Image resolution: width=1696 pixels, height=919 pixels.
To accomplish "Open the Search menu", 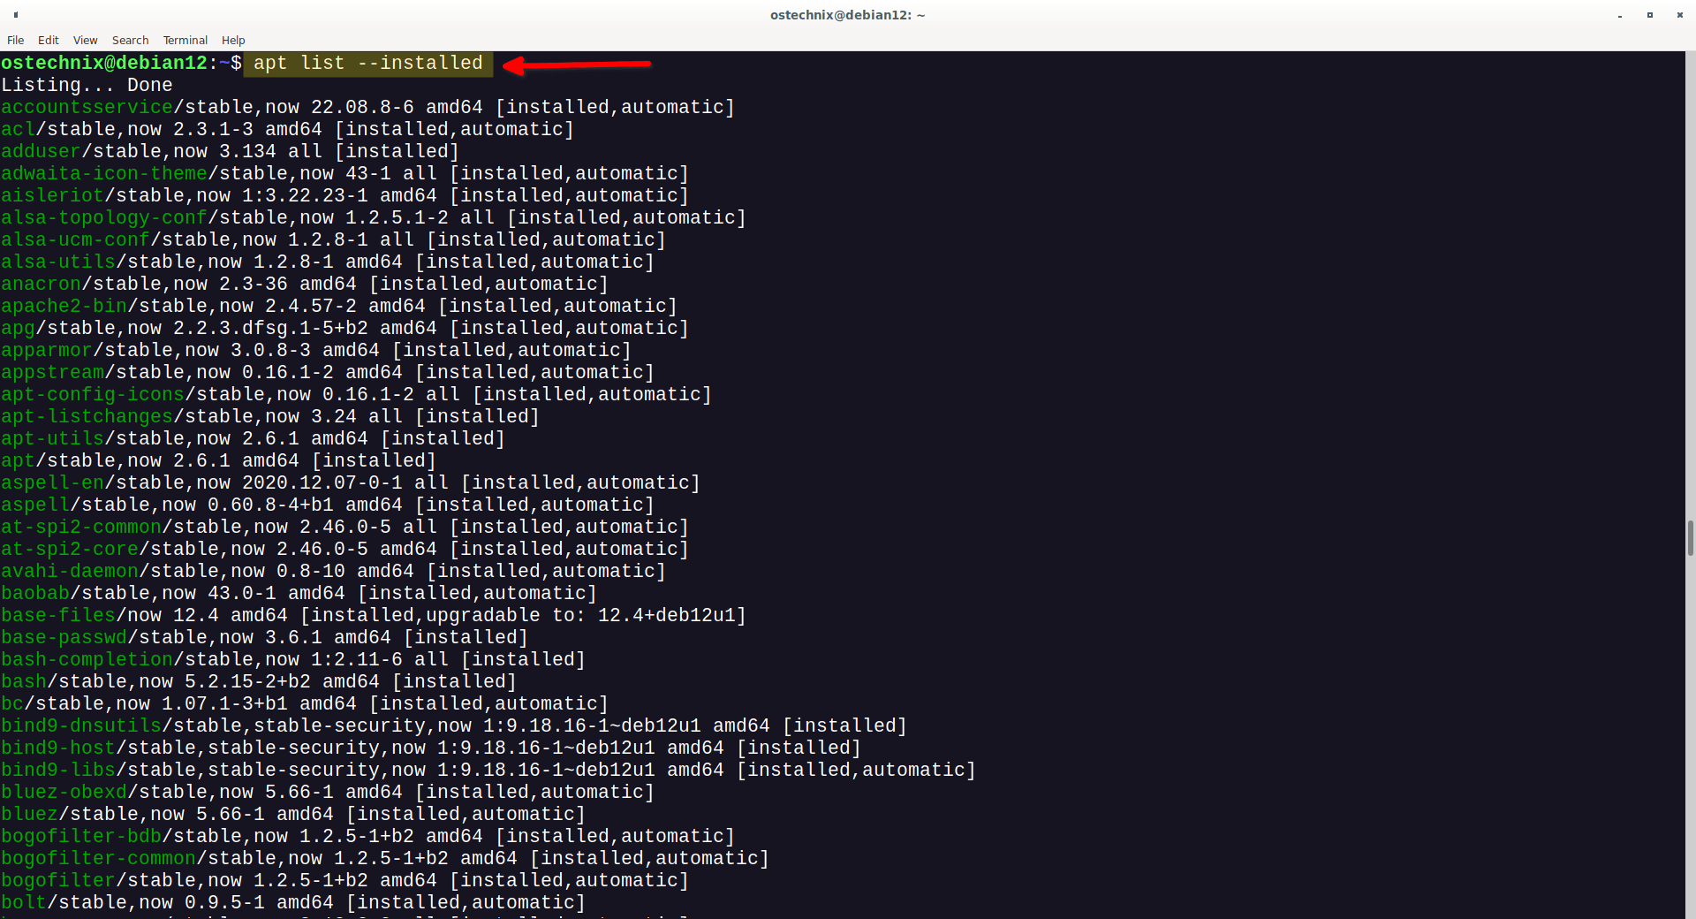I will pos(130,40).
